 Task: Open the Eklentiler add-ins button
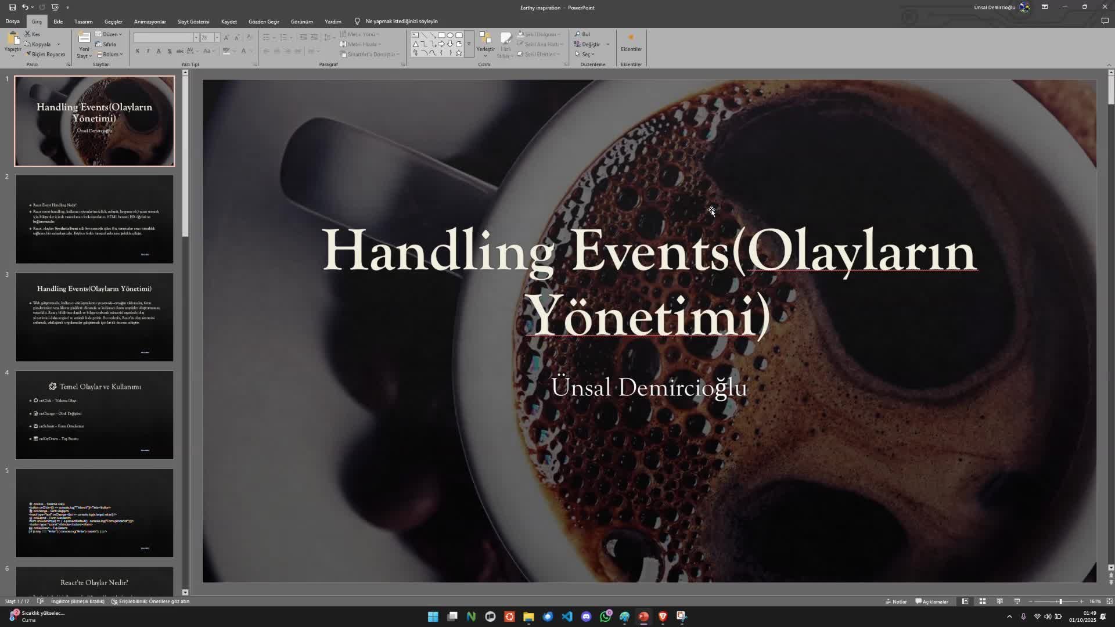pos(631,42)
